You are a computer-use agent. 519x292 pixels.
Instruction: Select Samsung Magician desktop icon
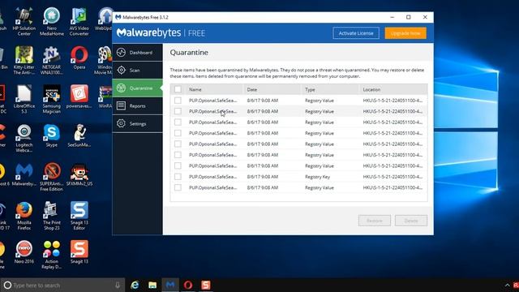tap(52, 99)
